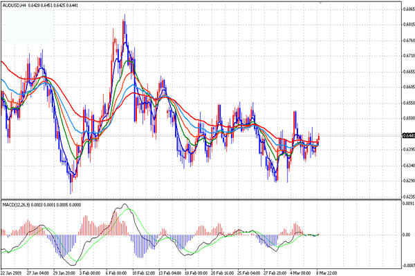The image size is (415, 276).
Task: Click the current price marker 0.6441
Action: click(x=407, y=136)
